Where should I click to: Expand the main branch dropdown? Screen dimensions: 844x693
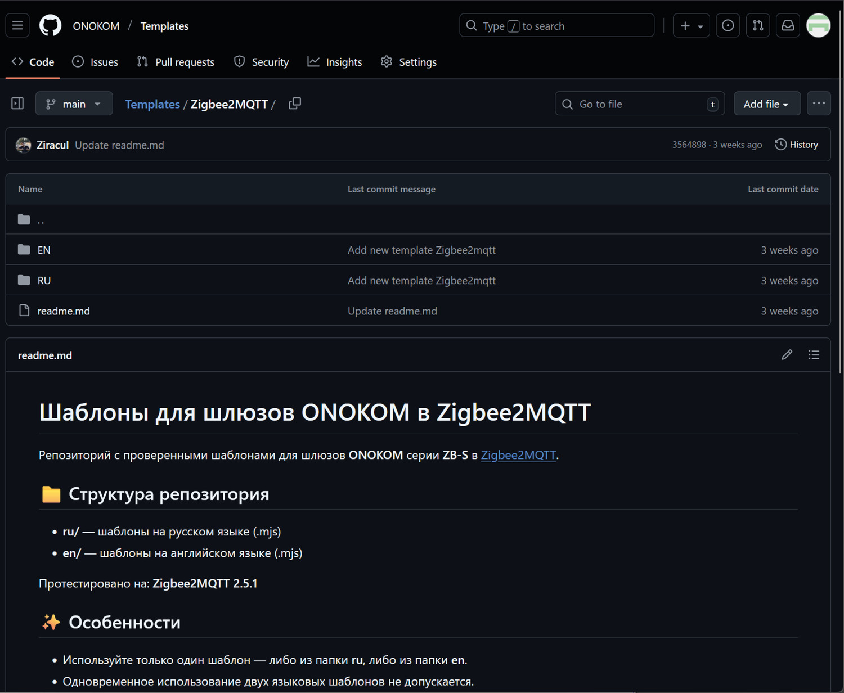coord(74,103)
